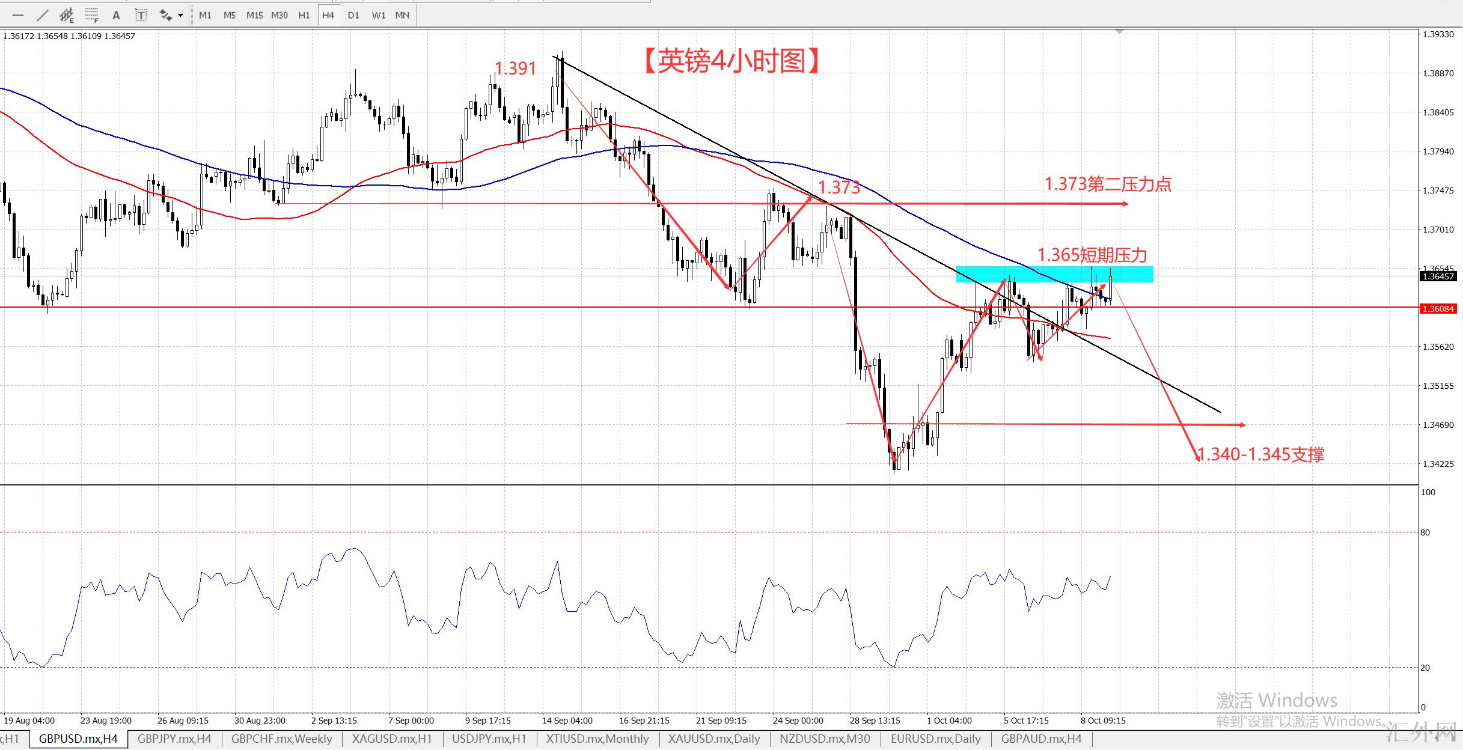This screenshot has width=1463, height=750.
Task: Select the horizontal line drawing tool
Action: 18,15
